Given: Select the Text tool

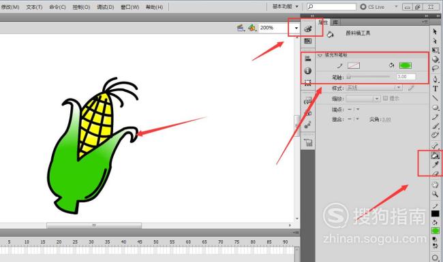Looking at the screenshot, I should (x=435, y=88).
